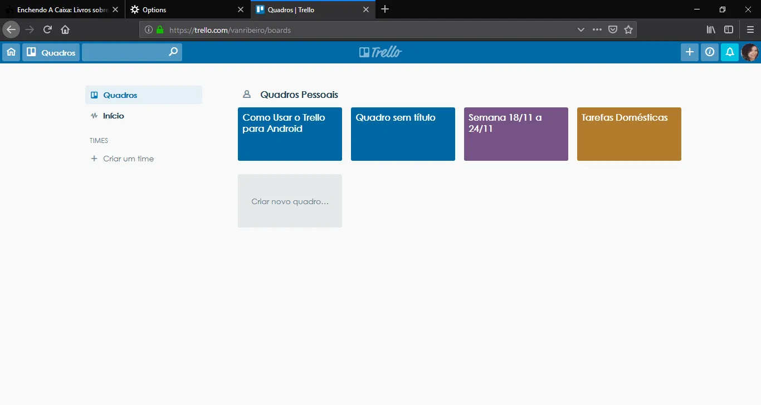Open the Firefox hamburger menu
Viewport: 761px width, 405px height.
(x=750, y=29)
